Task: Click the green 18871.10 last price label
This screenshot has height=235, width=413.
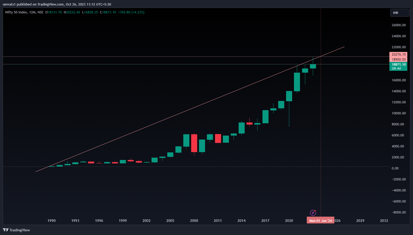Action: tap(398, 66)
